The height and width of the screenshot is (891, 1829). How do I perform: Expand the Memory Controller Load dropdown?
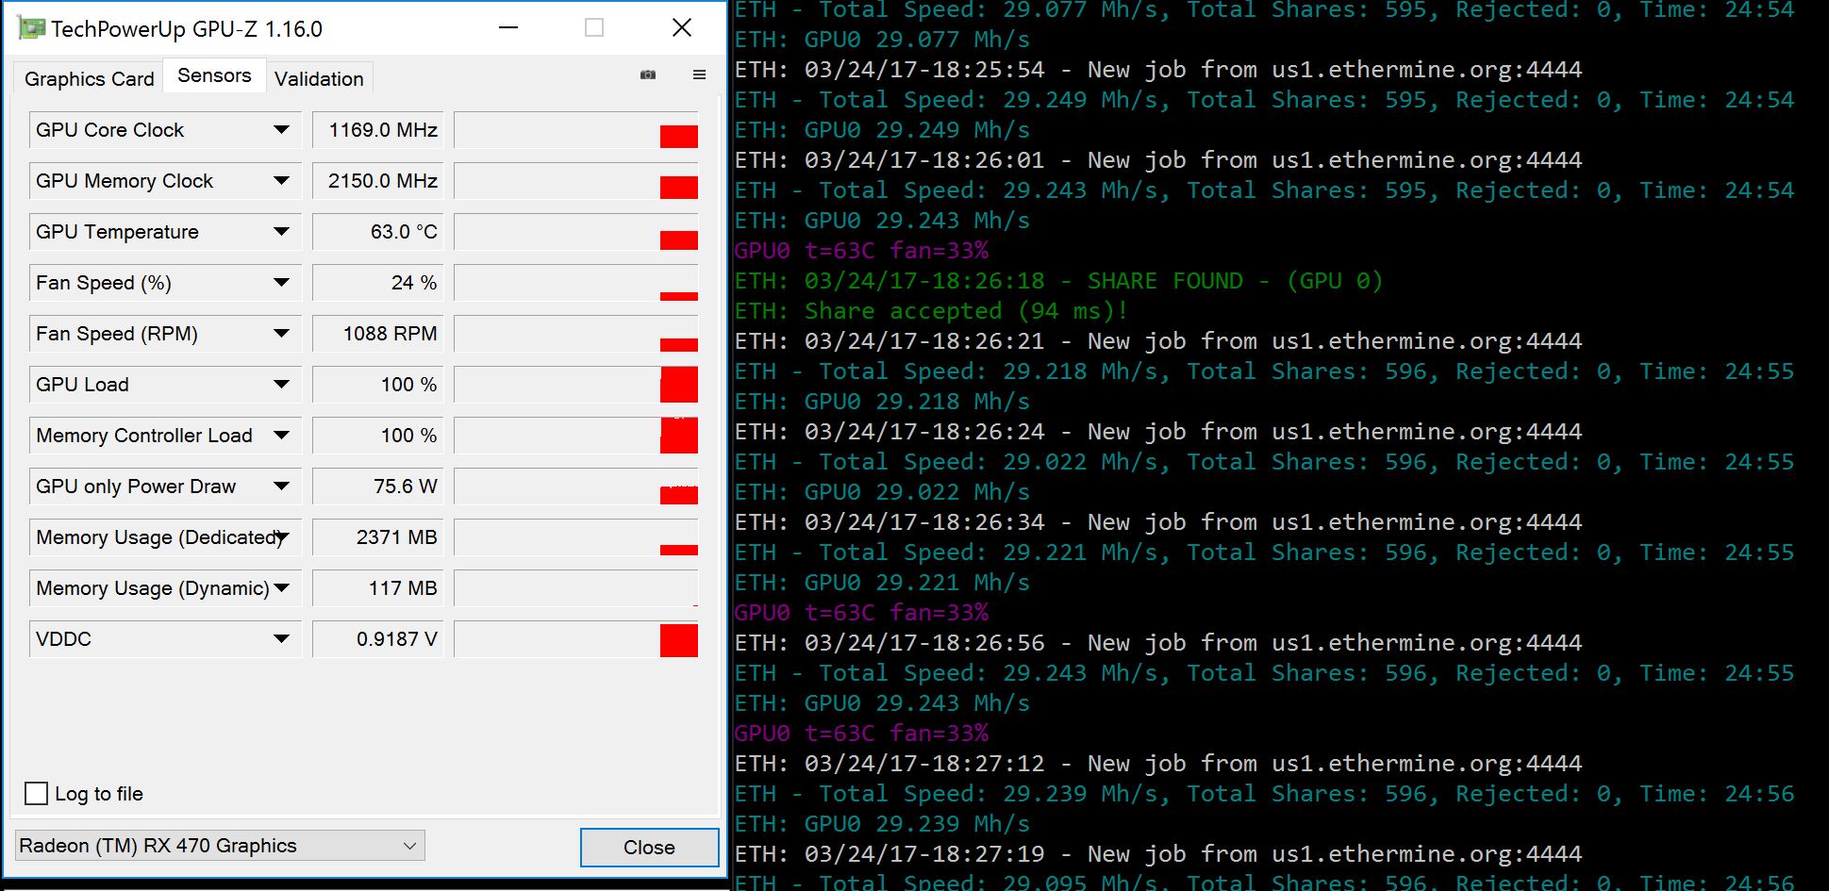[281, 436]
